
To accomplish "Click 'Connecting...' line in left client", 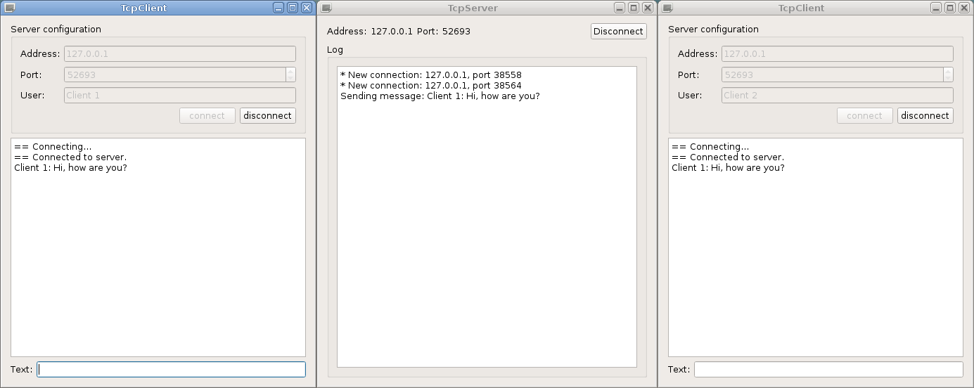I will [53, 146].
